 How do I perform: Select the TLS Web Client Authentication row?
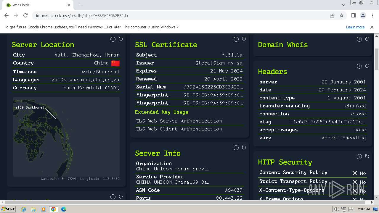click(x=189, y=129)
